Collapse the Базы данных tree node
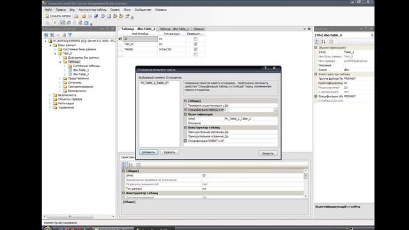Screen dimensions: 409x230 (x=50, y=45)
